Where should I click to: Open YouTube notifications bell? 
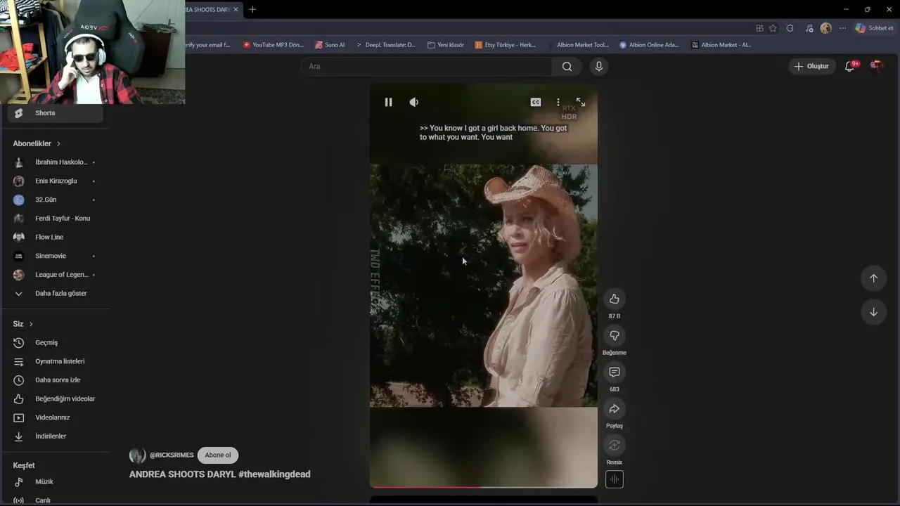pyautogui.click(x=849, y=66)
